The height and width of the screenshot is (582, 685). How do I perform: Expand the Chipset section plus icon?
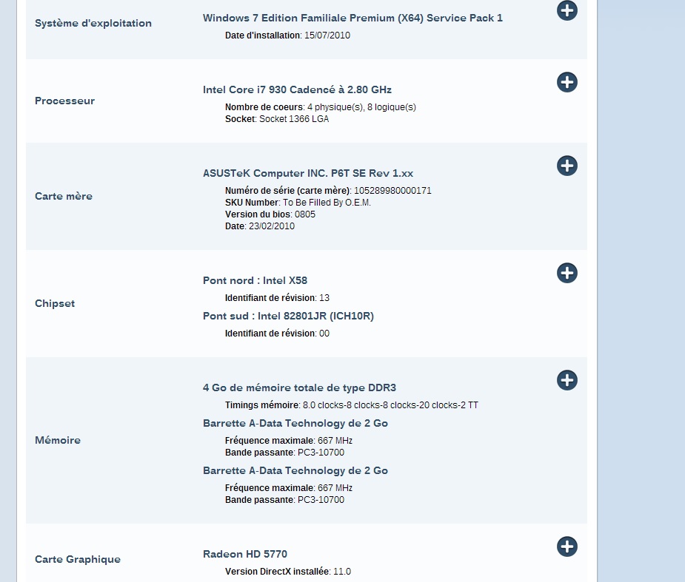click(567, 273)
